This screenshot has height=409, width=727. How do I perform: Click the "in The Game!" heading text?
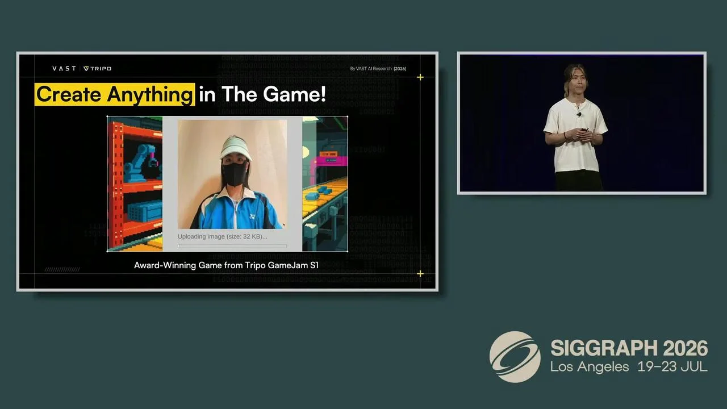coord(262,94)
